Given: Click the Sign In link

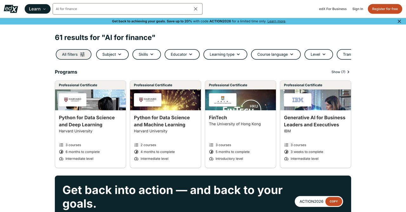Looking at the screenshot, I should pos(358,9).
